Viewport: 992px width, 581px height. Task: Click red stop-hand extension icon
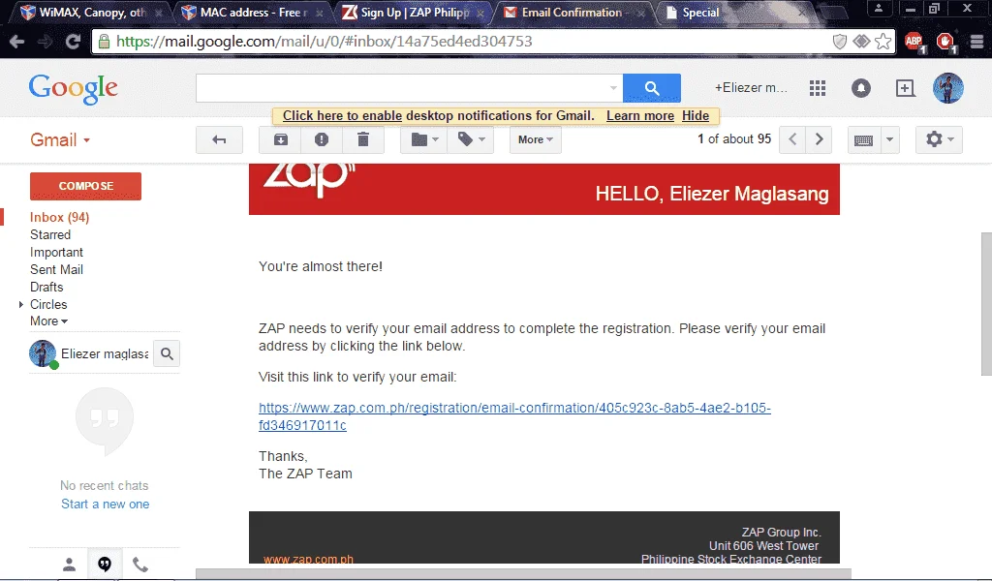click(x=945, y=43)
